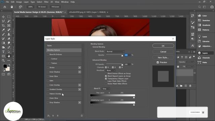Select the Path Selection tool

point(9,52)
